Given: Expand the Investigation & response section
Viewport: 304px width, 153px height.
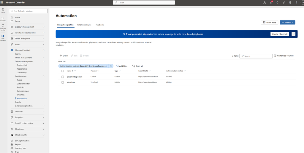Looking at the screenshot, I should [x=43, y=33].
